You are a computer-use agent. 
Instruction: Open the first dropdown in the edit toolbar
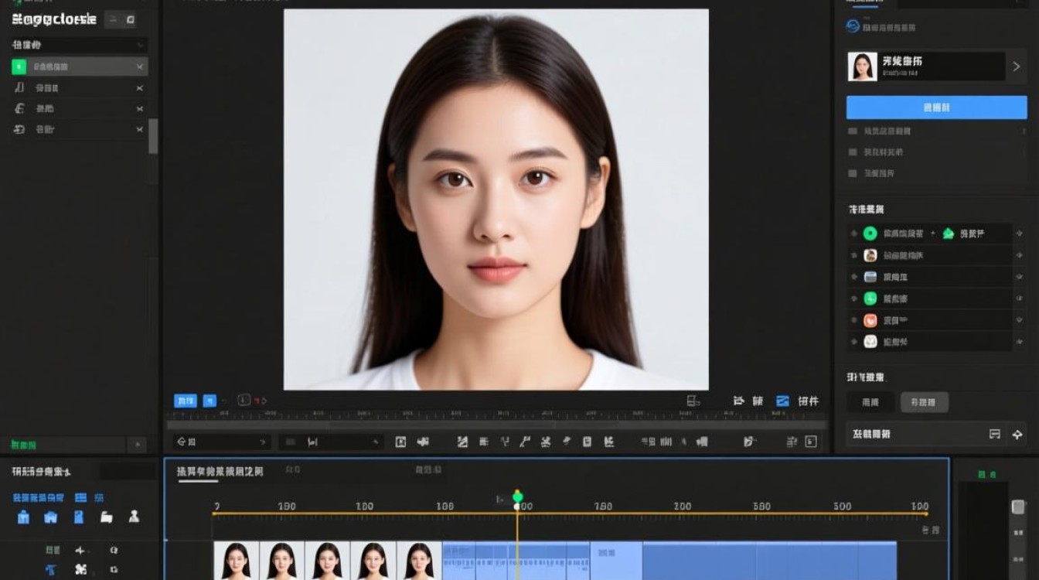coord(221,442)
